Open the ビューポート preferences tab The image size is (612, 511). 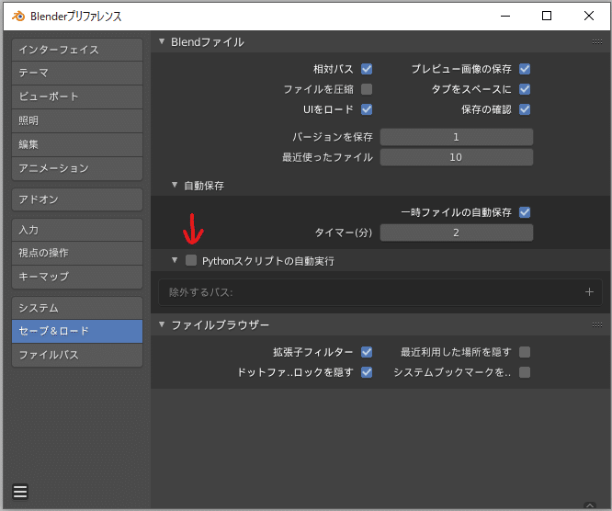pyautogui.click(x=77, y=97)
